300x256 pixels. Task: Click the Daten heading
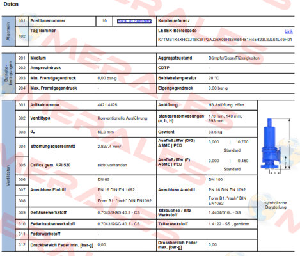(x=11, y=4)
